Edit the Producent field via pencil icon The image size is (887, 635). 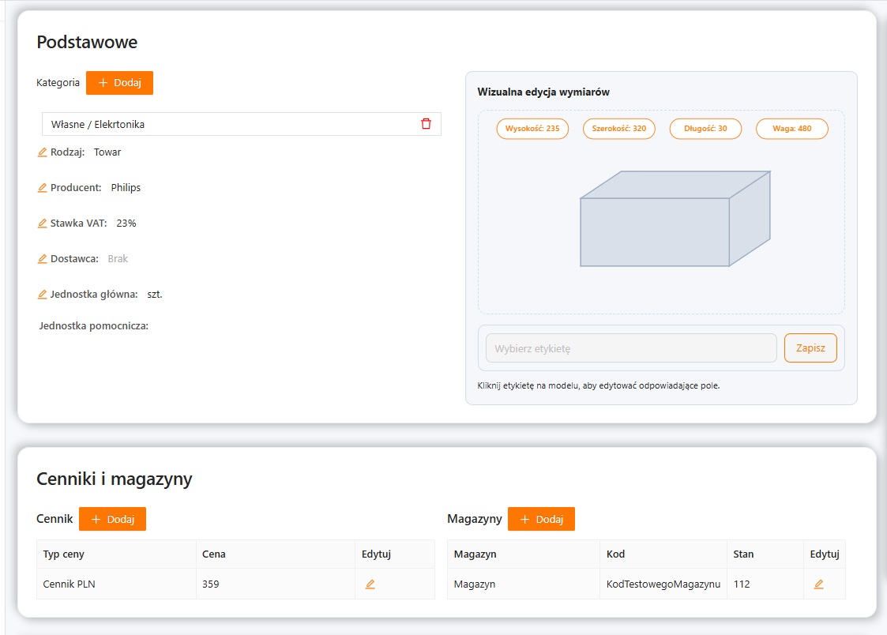43,188
